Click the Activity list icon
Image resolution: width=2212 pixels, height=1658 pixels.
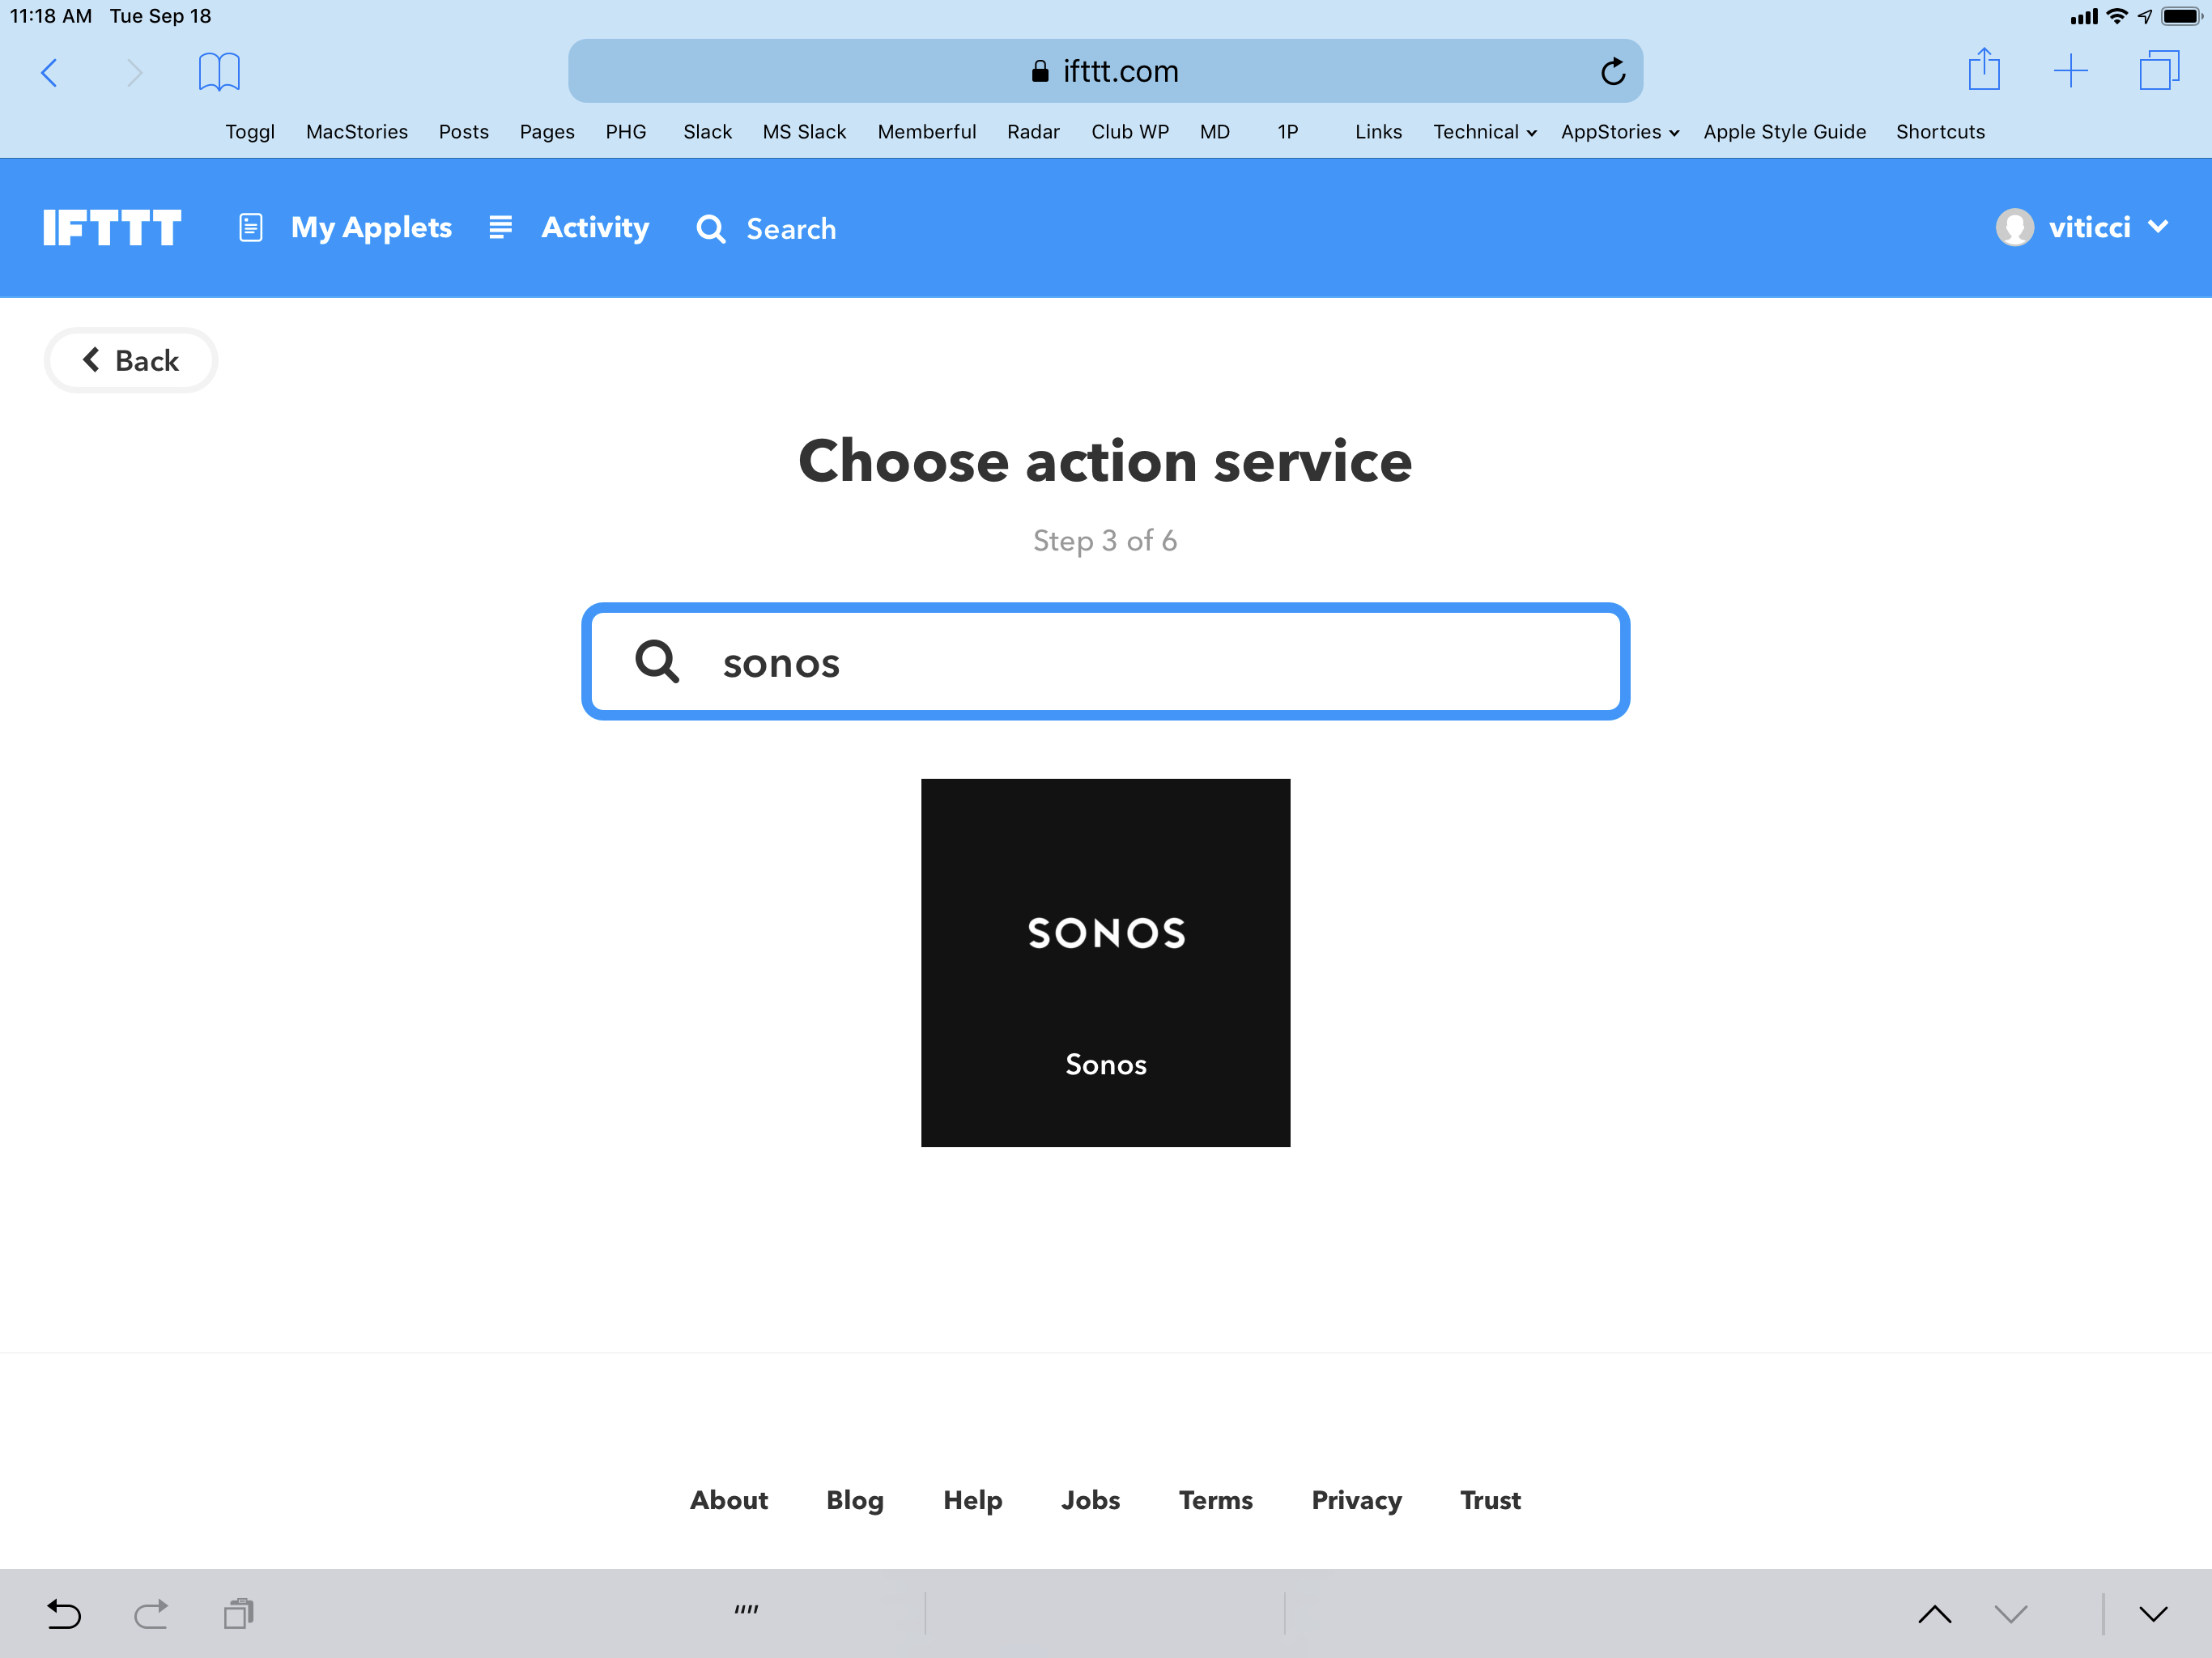coord(501,227)
